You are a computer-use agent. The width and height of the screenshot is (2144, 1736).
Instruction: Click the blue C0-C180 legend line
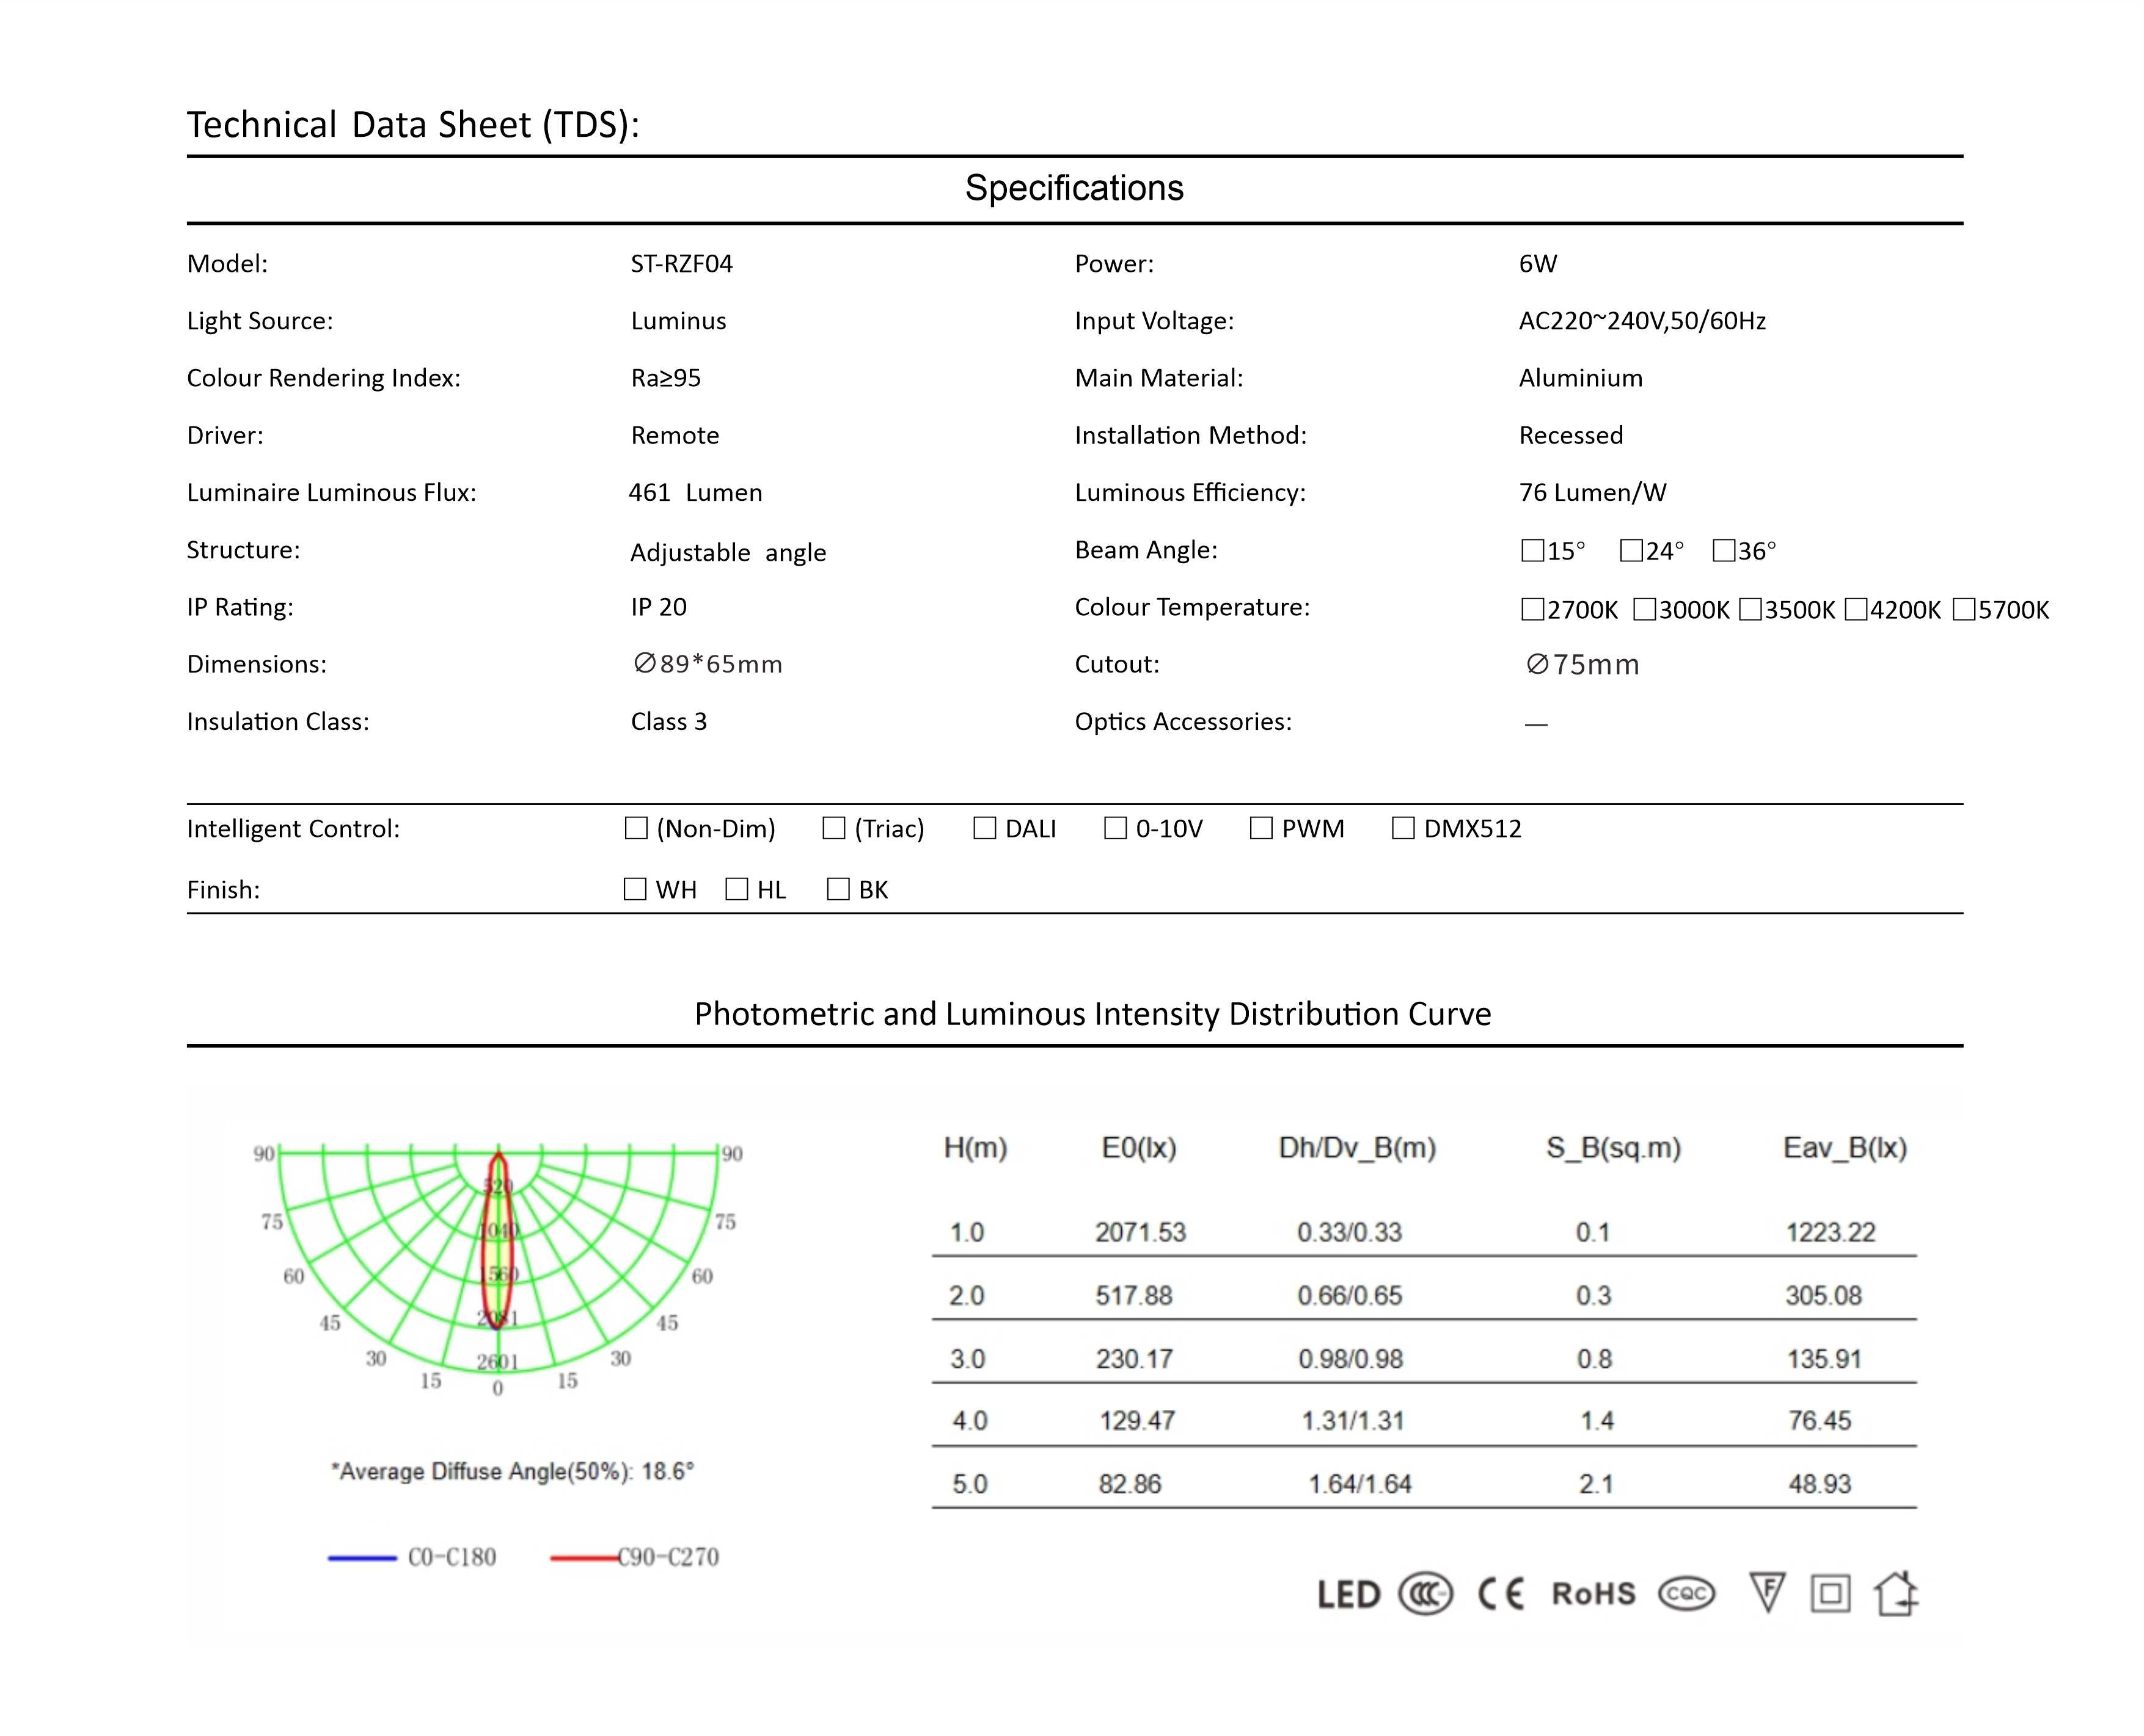coord(362,1557)
